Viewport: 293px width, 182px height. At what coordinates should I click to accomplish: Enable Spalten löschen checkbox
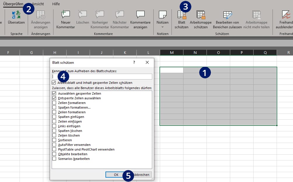click(x=54, y=130)
